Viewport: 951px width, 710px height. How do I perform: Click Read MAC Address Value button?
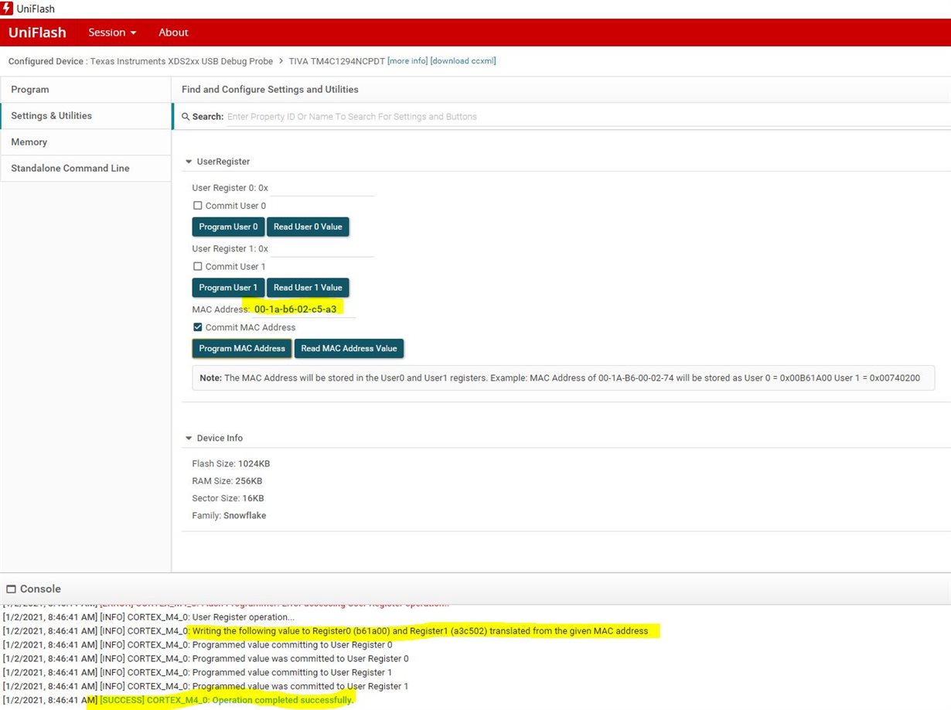point(349,349)
